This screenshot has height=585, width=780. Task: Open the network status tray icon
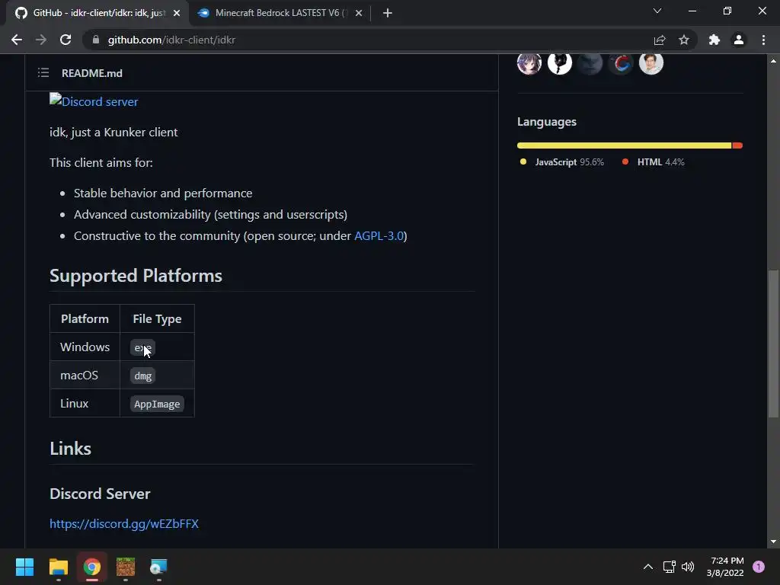669,567
